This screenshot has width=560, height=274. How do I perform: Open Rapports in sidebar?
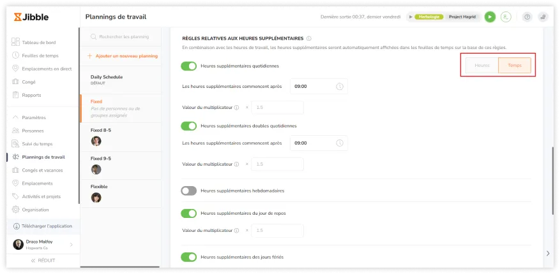(x=31, y=95)
